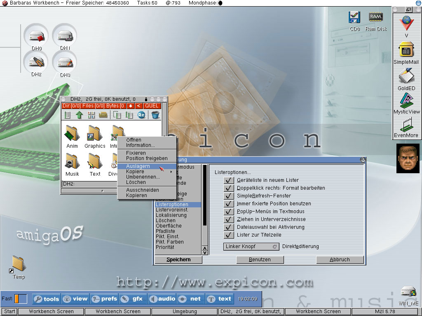Select Information... in the context menu
Image resolution: width=422 pixels, height=316 pixels.
140,145
